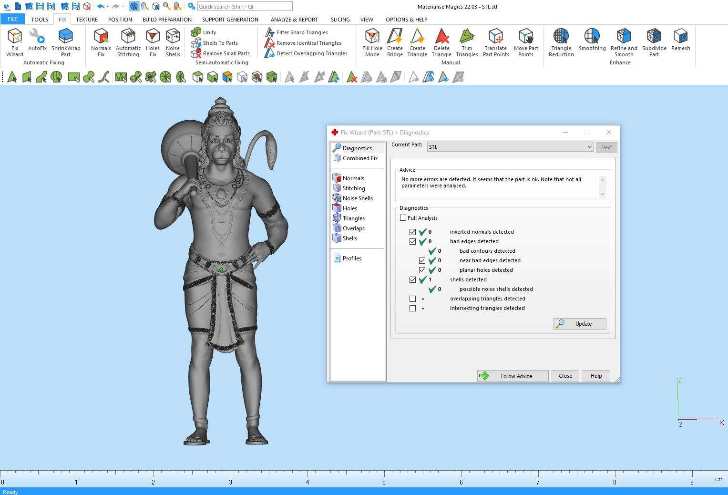The image size is (728, 495).
Task: Uncheck inverted normals detected checkbox
Action: (413, 232)
